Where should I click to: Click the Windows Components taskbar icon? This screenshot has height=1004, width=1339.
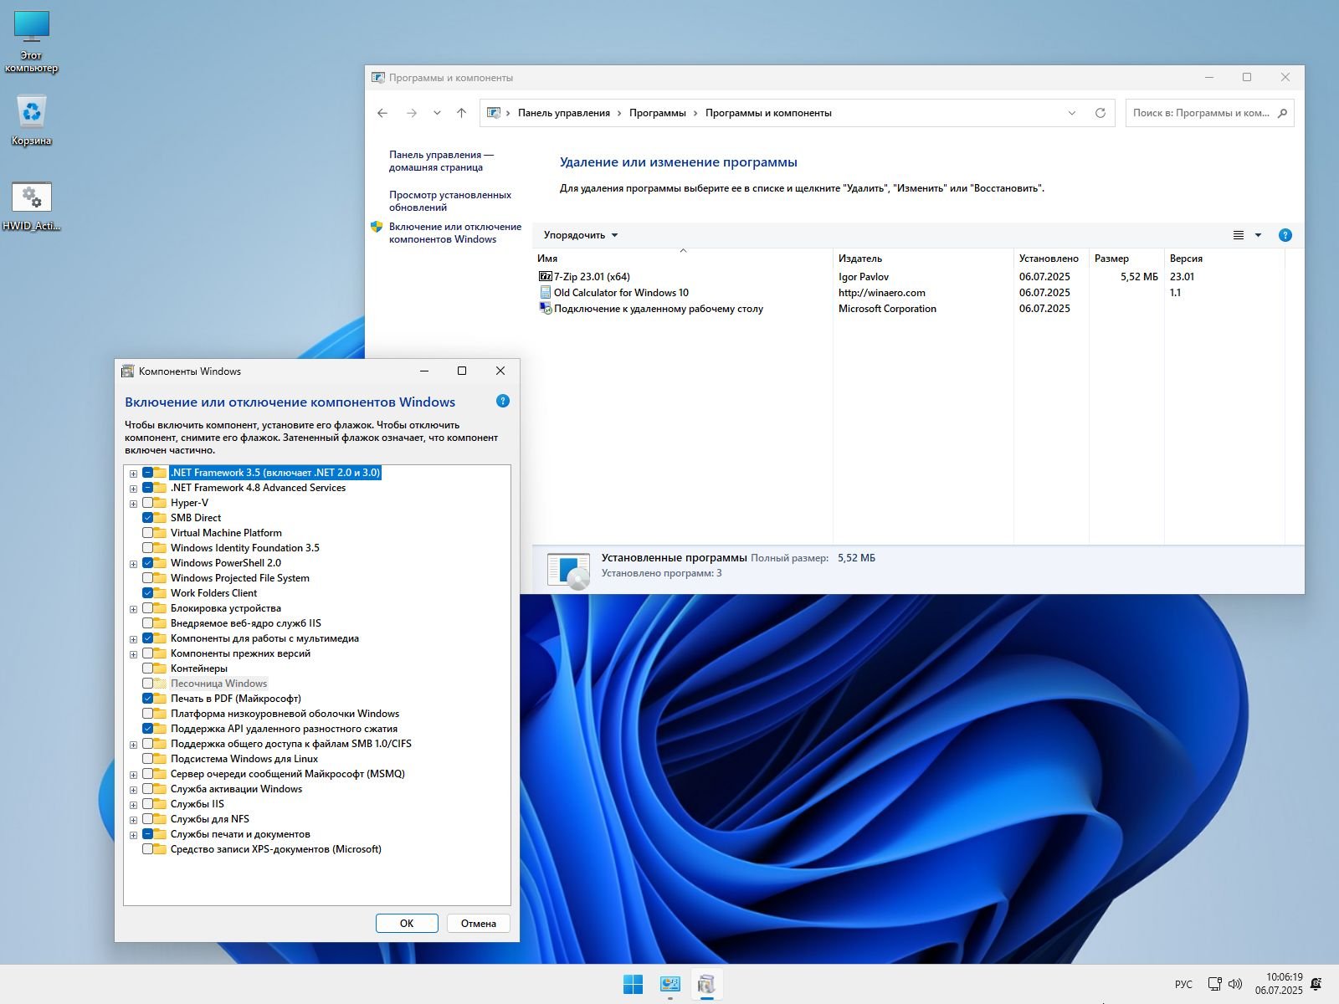(x=707, y=985)
